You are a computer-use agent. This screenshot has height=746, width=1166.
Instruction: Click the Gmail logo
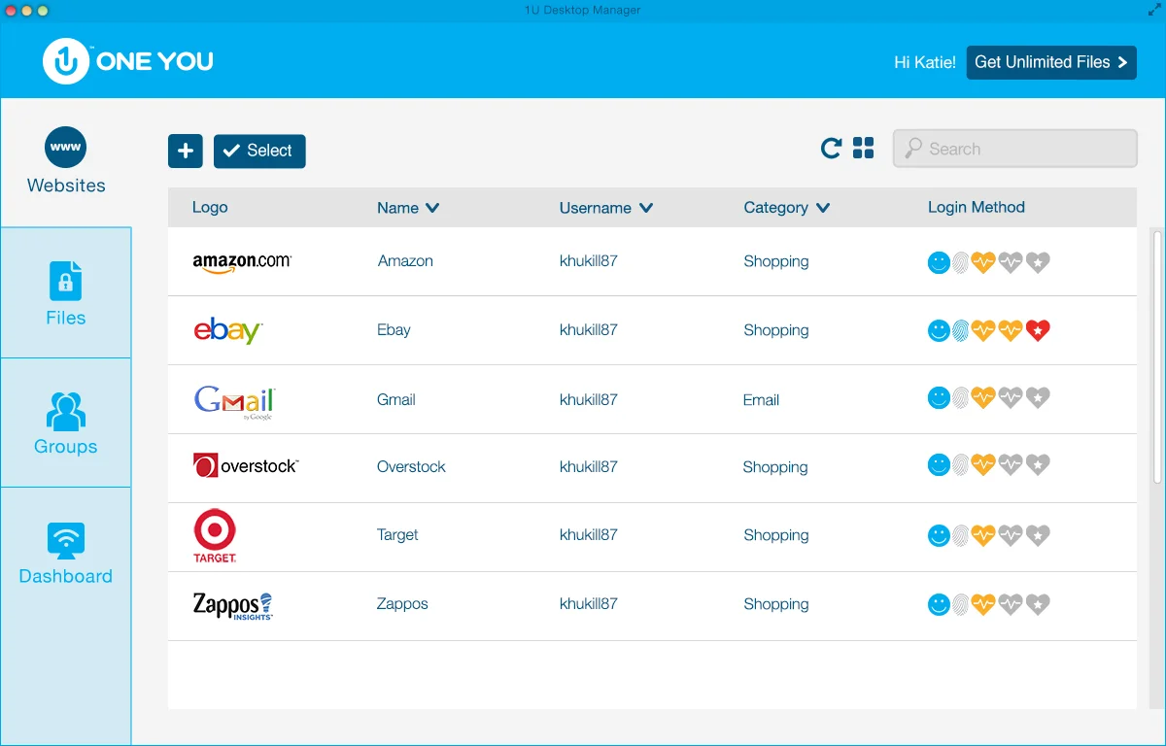coord(234,401)
